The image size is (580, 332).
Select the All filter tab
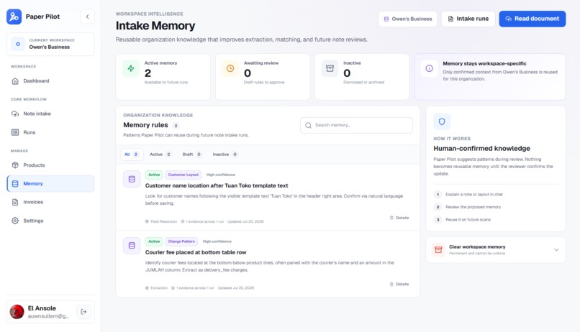point(132,155)
